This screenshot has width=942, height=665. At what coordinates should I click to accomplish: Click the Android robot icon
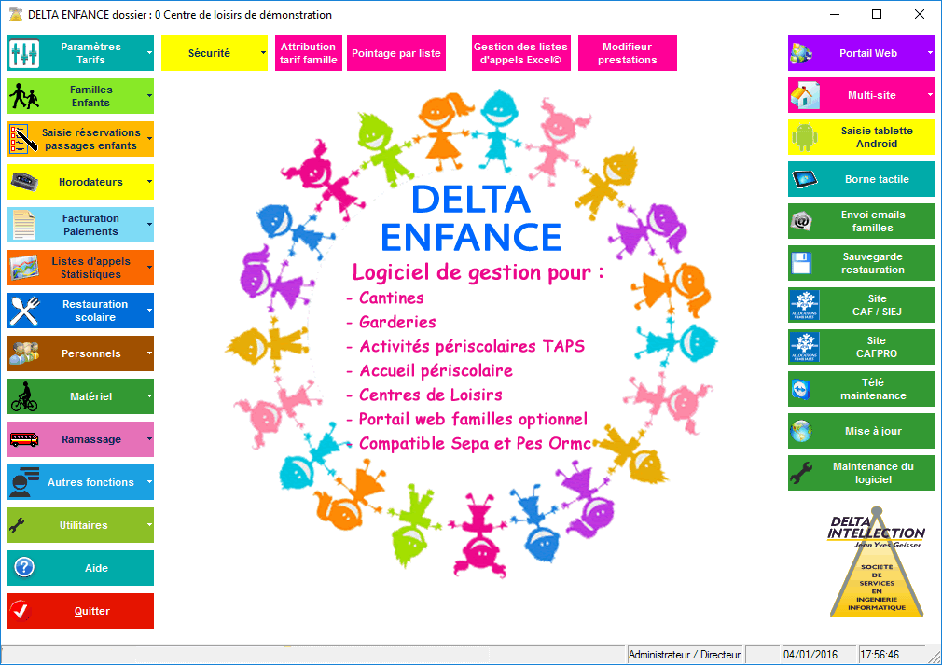pyautogui.click(x=803, y=138)
